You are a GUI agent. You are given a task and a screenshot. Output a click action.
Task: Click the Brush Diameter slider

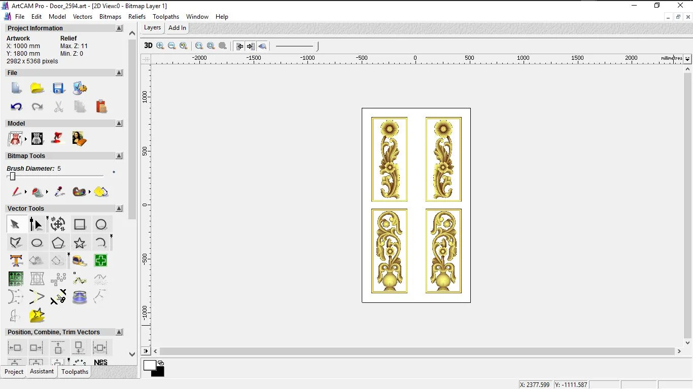point(13,176)
